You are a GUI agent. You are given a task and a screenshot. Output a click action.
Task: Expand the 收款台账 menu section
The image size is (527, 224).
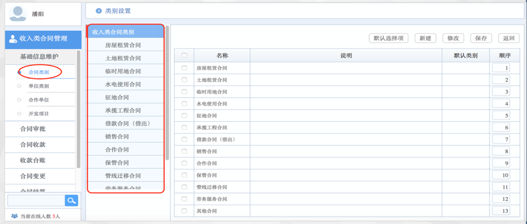(x=40, y=161)
